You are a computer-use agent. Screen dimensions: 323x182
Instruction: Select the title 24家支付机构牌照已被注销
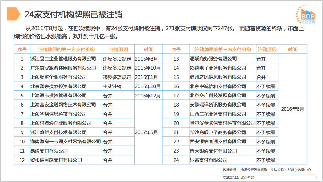73,15
